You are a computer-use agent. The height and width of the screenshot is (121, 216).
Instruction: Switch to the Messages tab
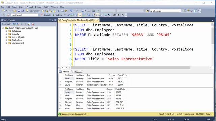pos(77,72)
